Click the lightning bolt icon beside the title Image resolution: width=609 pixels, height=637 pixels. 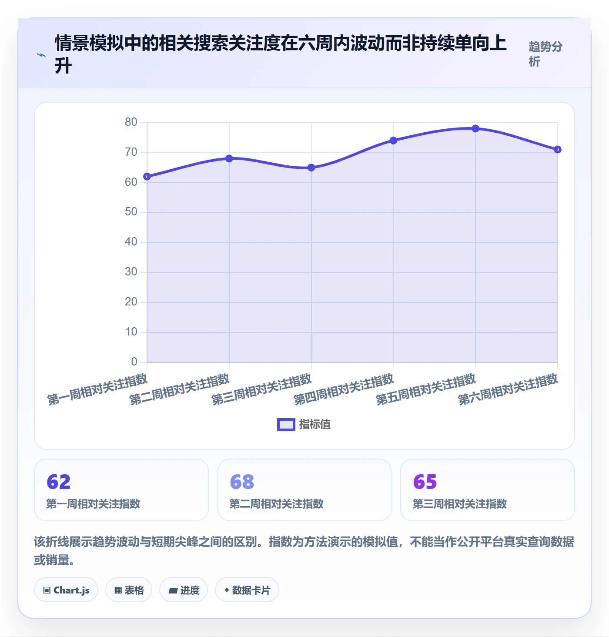pyautogui.click(x=41, y=55)
